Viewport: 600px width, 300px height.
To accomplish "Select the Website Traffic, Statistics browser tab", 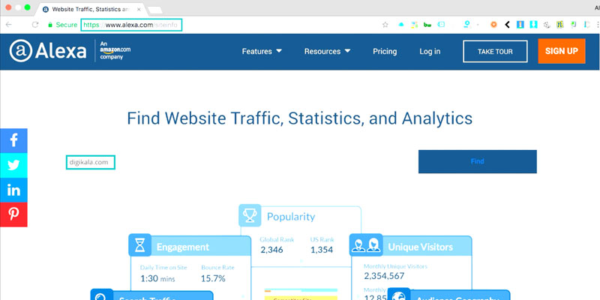I will tap(90, 9).
